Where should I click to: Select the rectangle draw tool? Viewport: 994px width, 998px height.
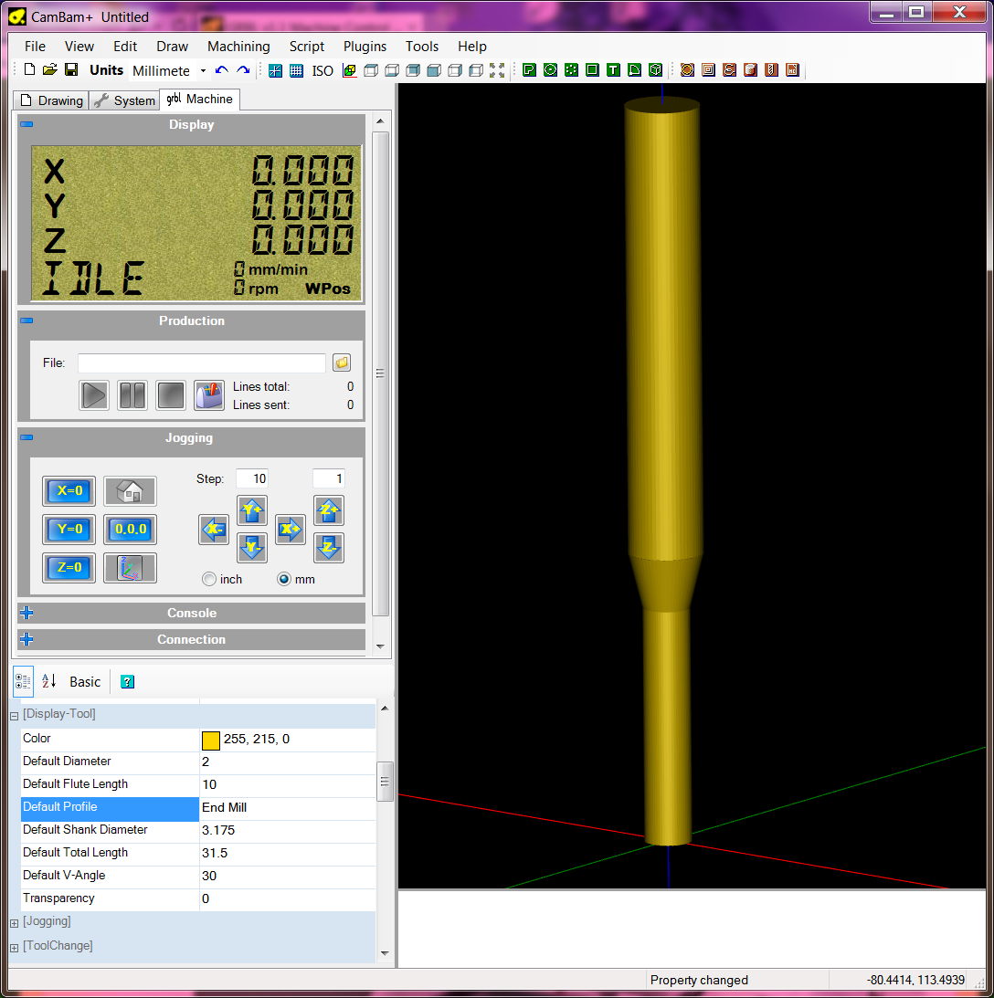coord(592,70)
